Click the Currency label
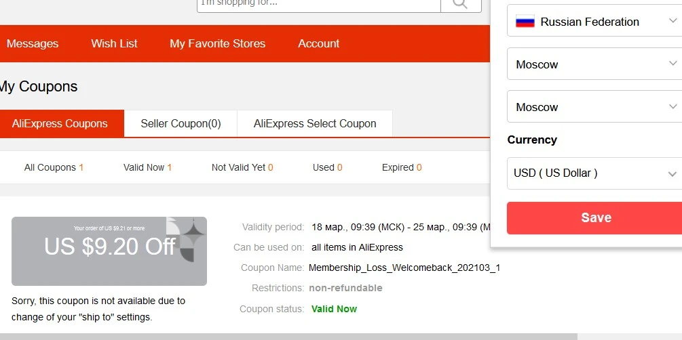The image size is (682, 340). [532, 140]
